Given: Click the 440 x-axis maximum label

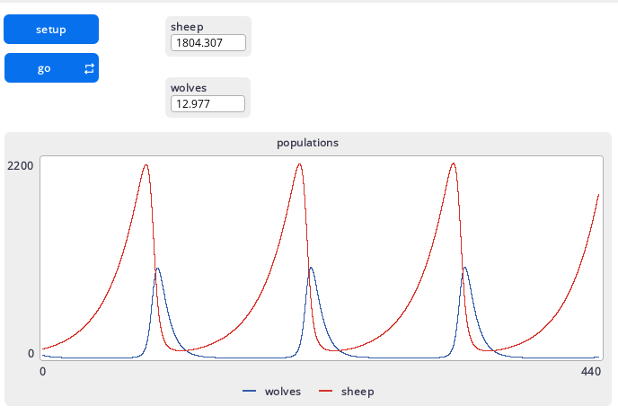Looking at the screenshot, I should [591, 371].
